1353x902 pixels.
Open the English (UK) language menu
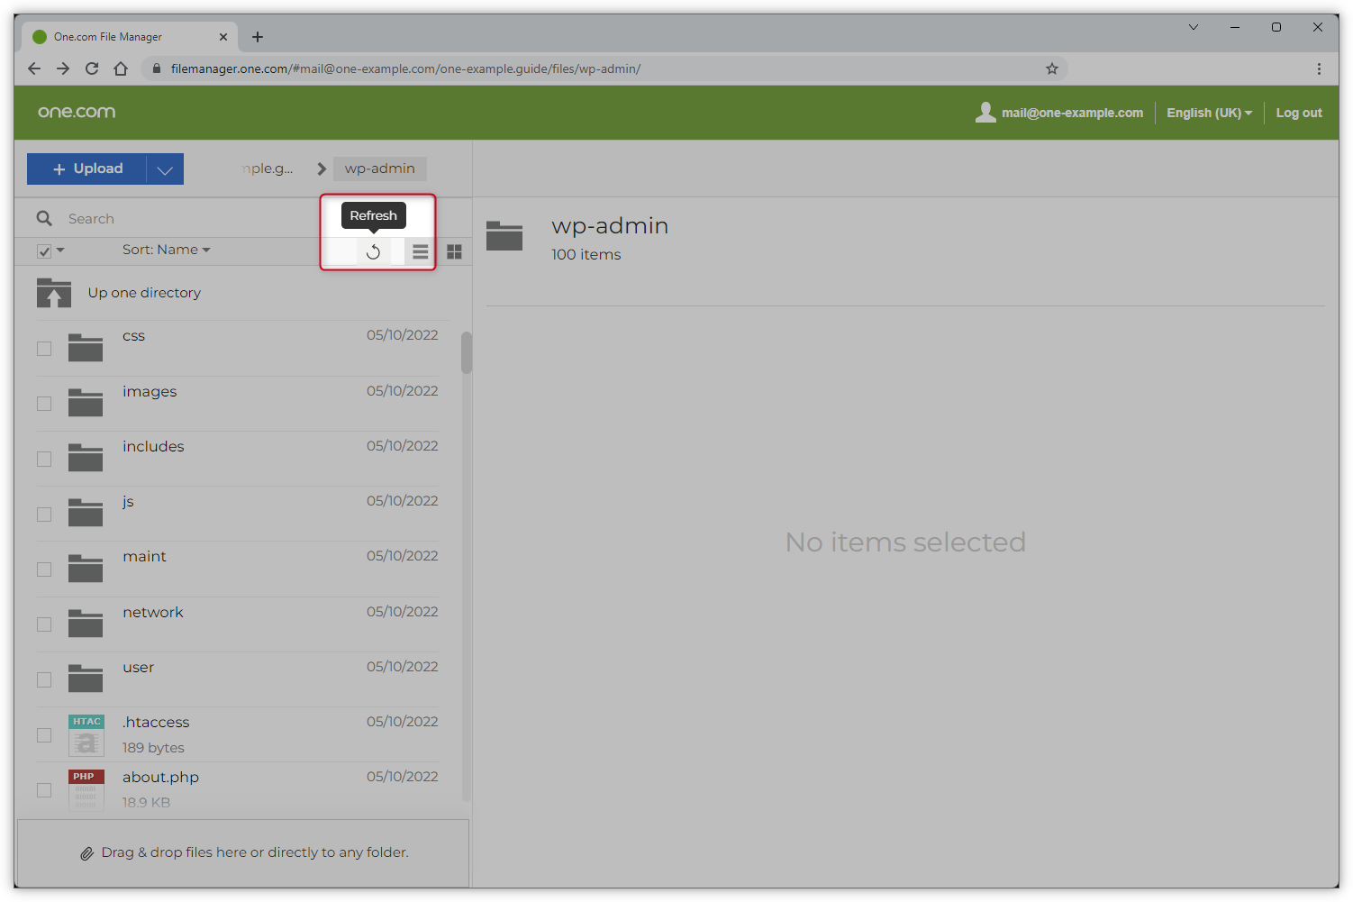(x=1208, y=113)
